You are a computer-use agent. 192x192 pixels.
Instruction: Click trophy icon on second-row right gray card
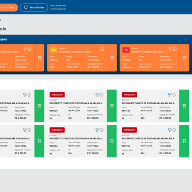[170, 130]
